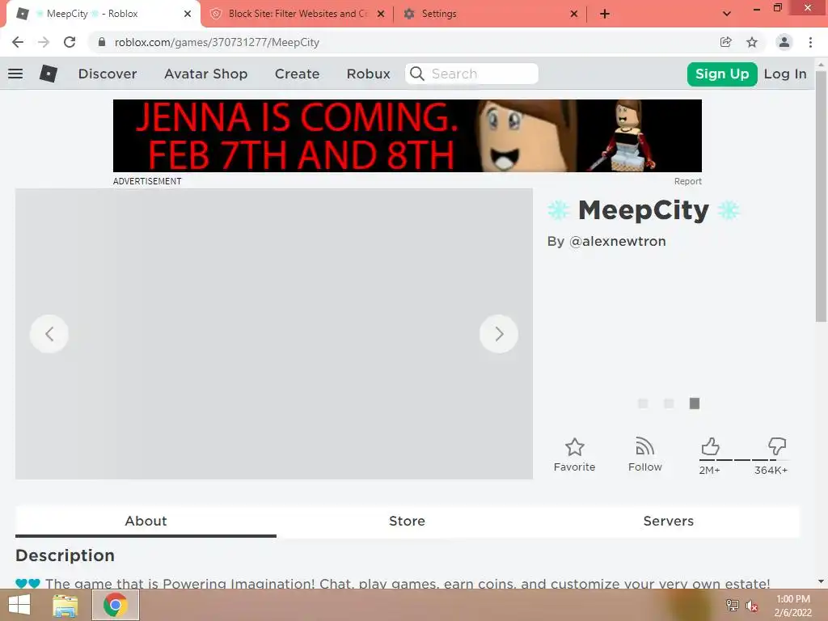Viewport: 828px width, 621px height.
Task: Click the 2M+ likes count
Action: [x=710, y=470]
